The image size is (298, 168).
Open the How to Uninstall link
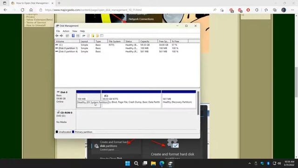[x=36, y=25]
